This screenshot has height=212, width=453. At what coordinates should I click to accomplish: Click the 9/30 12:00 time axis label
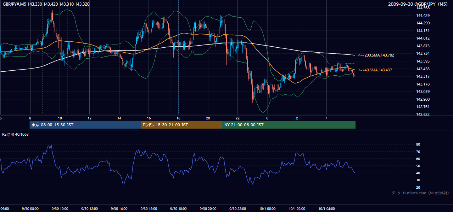[x=89, y=208]
